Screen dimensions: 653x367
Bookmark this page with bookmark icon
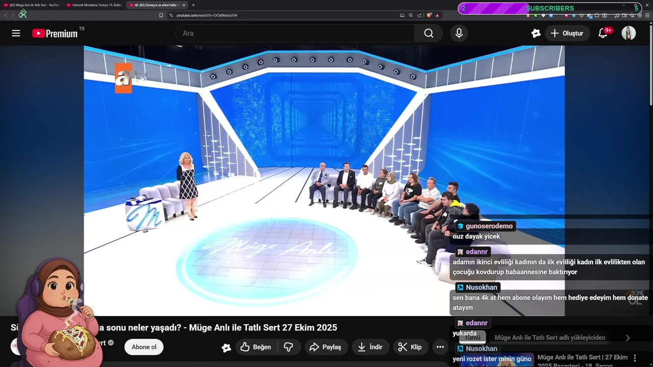click(161, 15)
